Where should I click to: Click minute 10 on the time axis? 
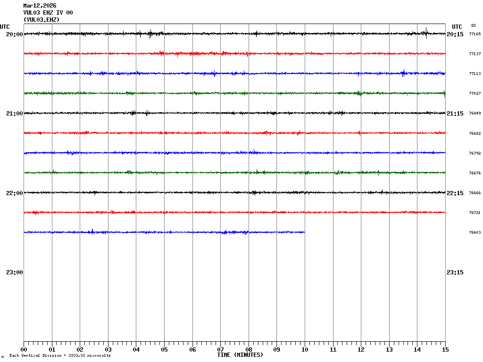click(305, 350)
